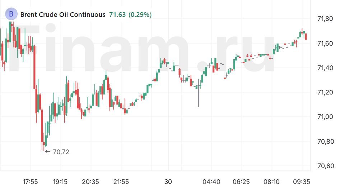Click the arrow beside the 70,72 low

[48, 152]
